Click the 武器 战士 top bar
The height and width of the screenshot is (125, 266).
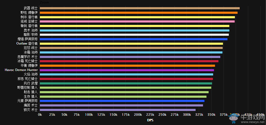(140, 8)
